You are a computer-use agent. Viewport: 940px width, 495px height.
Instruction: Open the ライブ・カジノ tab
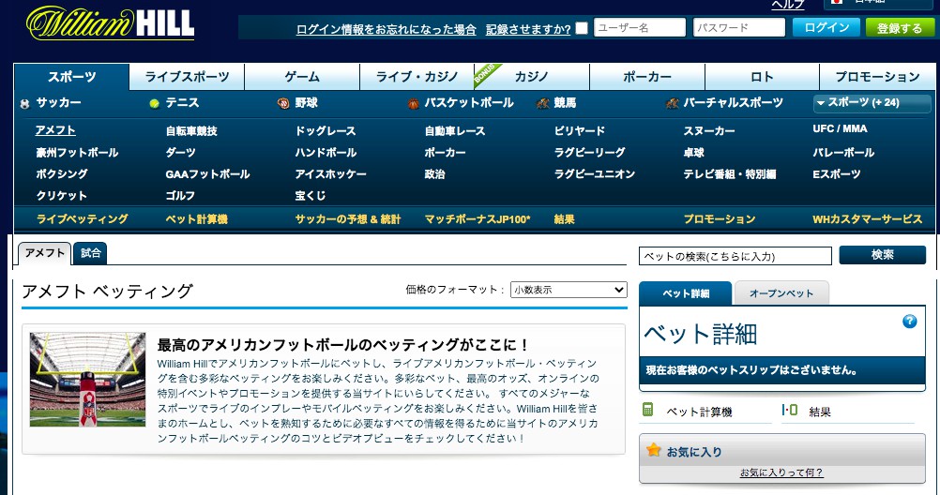point(417,77)
